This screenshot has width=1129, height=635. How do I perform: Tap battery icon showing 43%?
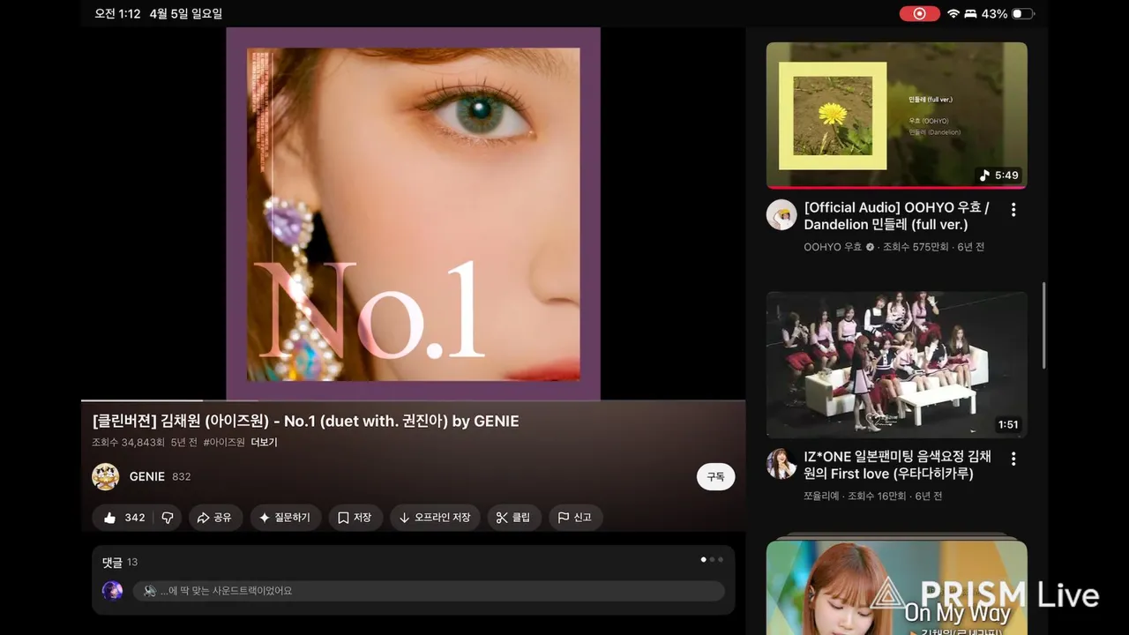pos(1022,14)
